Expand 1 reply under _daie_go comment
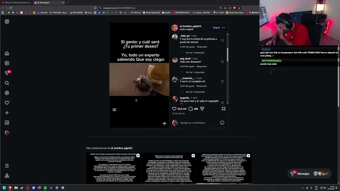The width and height of the screenshot is (340, 191). pyautogui.click(x=195, y=53)
